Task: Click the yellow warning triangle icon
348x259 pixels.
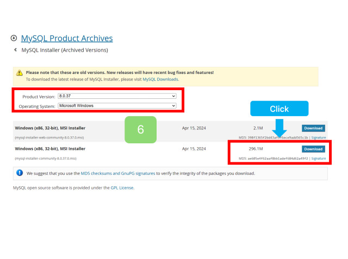Action: [x=20, y=73]
